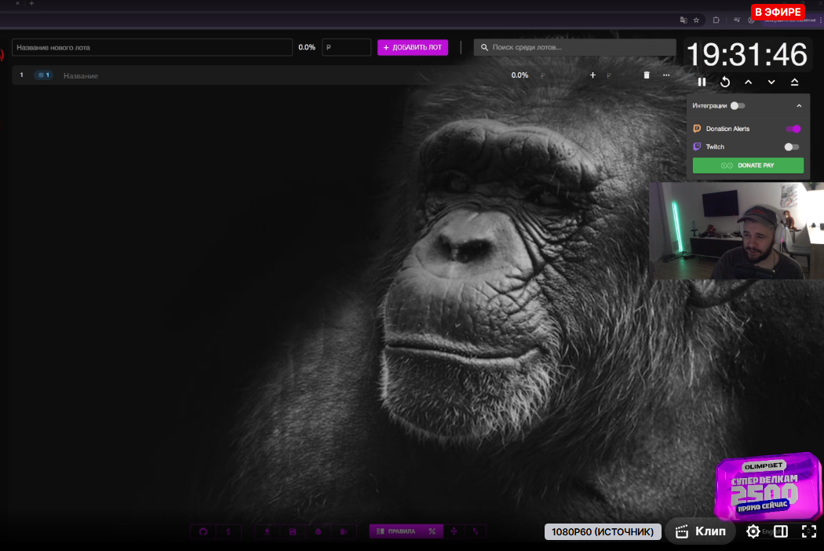Screen dimensions: 824x551
Task: Open the ПРАВИЛА rules button
Action: click(396, 531)
